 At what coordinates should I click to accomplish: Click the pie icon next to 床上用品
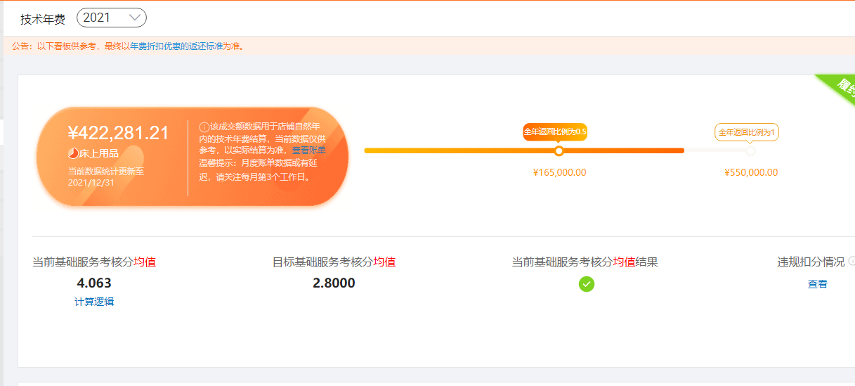(x=72, y=153)
